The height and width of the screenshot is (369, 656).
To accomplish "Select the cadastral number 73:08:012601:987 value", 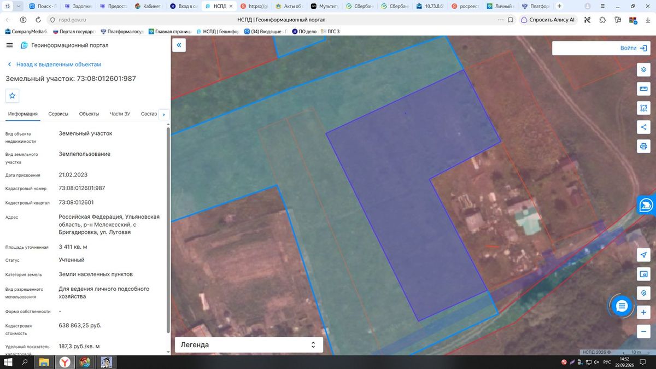I will coord(82,188).
